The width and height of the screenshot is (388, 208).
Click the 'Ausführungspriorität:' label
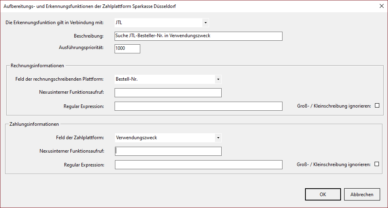[81, 47]
